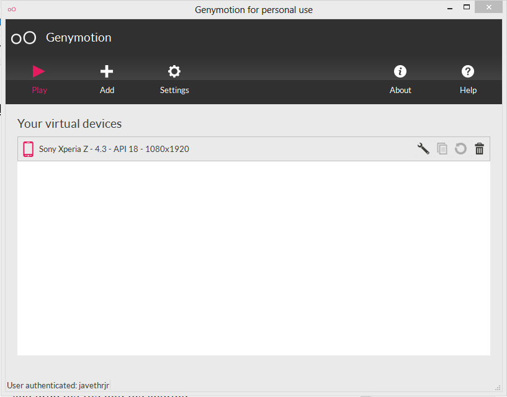Minimize the Genymotion window
The width and height of the screenshot is (507, 397).
449,8
